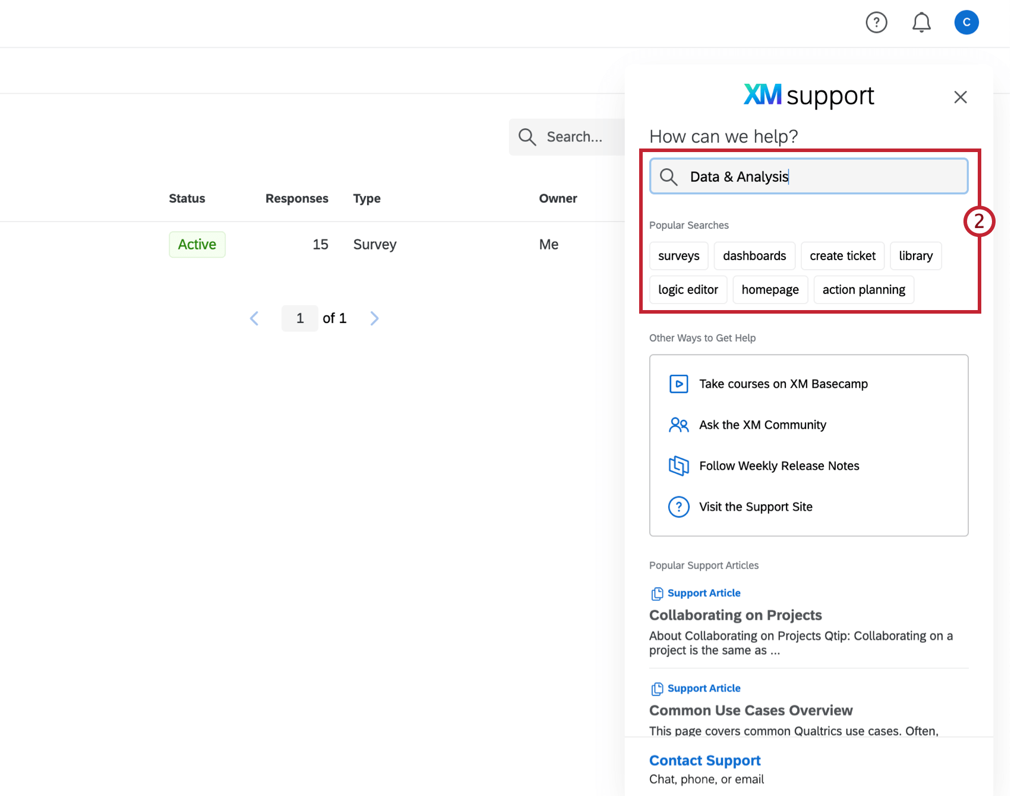Viewport: 1011px width, 796px height.
Task: Click the projects Search box
Action: pyautogui.click(x=567, y=137)
